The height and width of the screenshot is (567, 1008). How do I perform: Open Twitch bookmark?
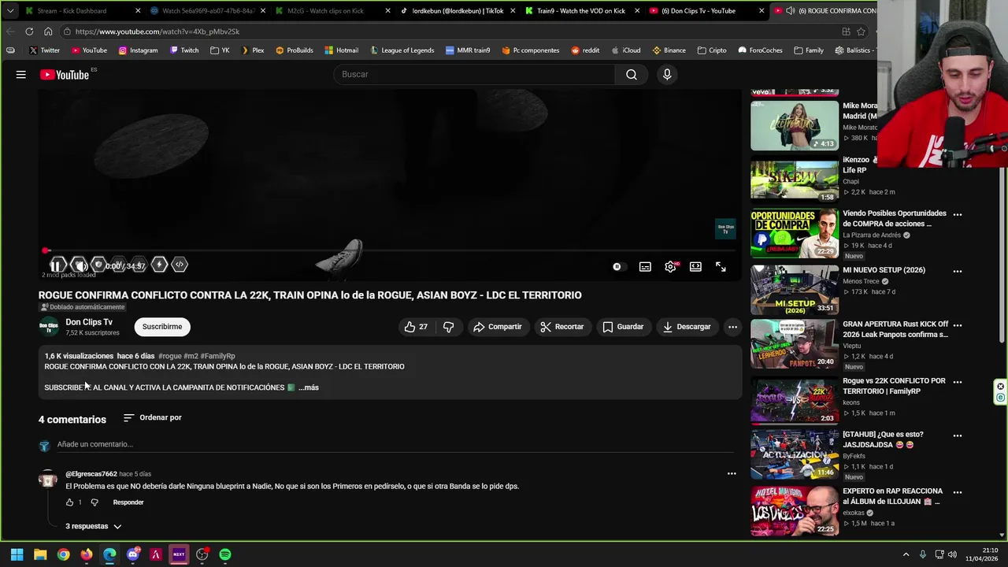pyautogui.click(x=184, y=50)
